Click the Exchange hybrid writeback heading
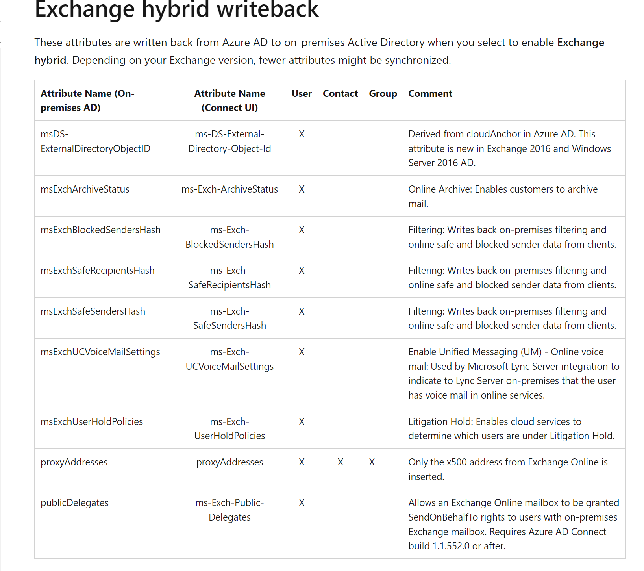The image size is (644, 571). coord(176,9)
